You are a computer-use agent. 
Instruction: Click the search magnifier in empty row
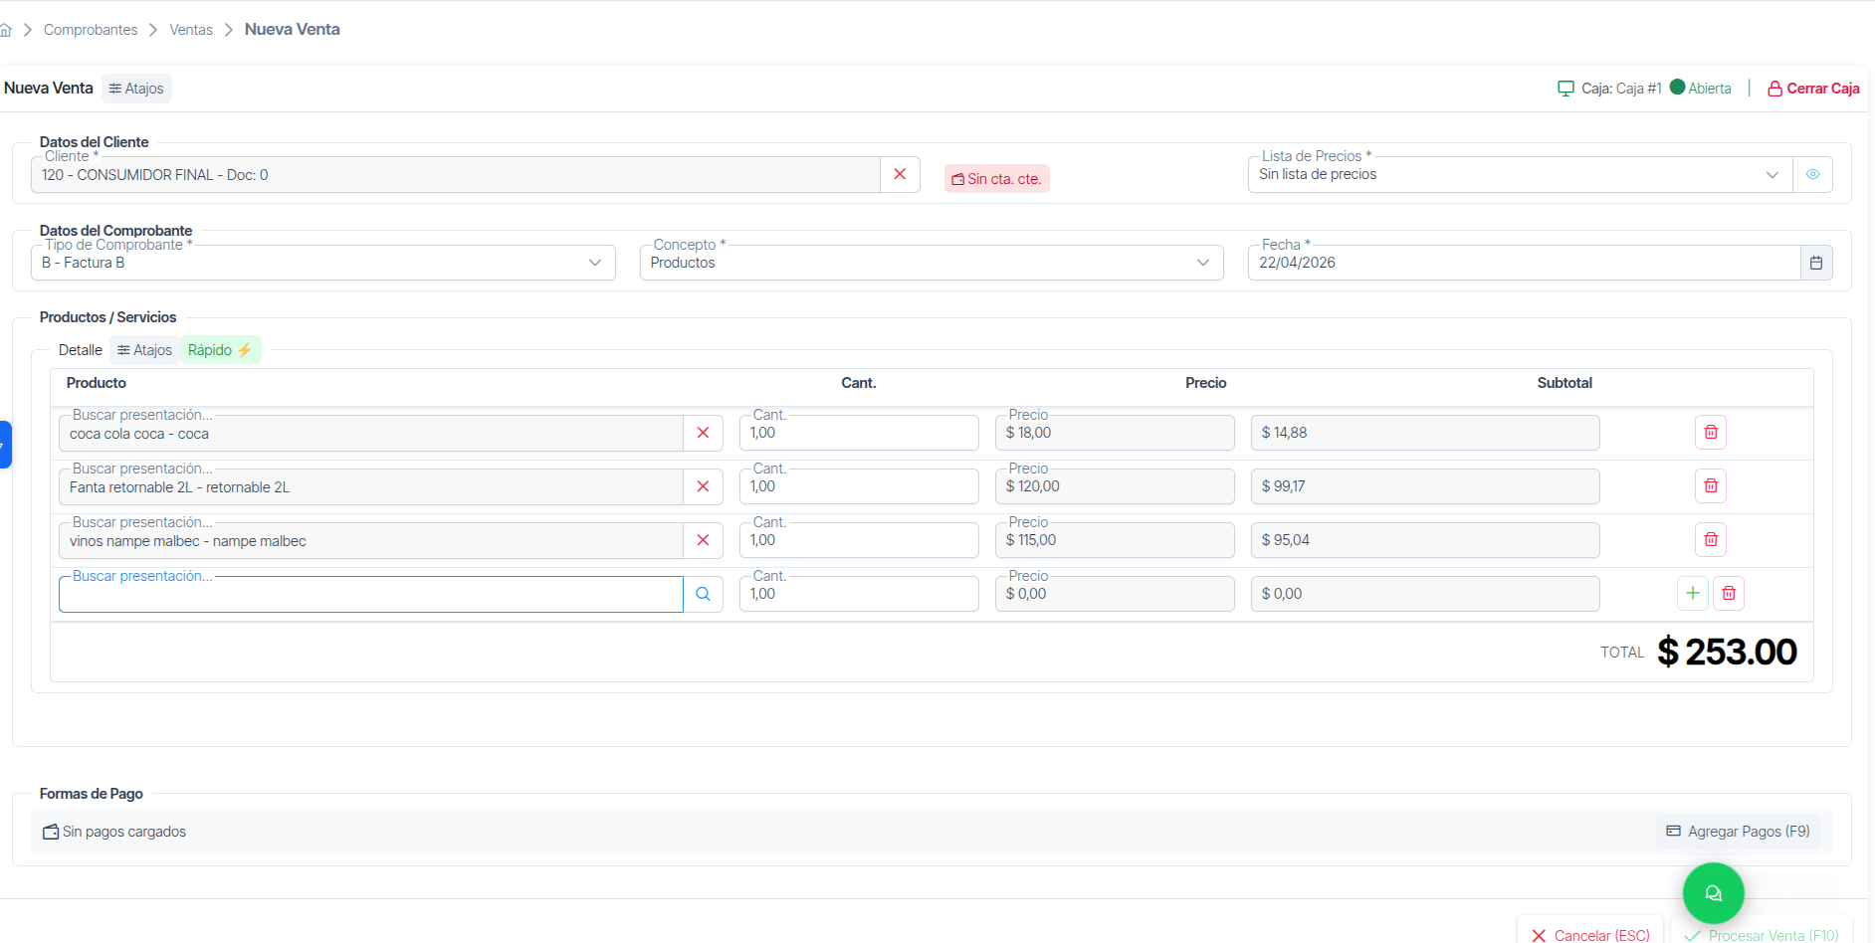(703, 594)
